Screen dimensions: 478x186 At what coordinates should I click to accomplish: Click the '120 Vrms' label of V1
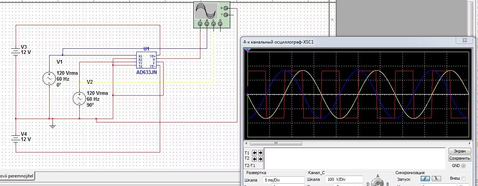pos(67,73)
